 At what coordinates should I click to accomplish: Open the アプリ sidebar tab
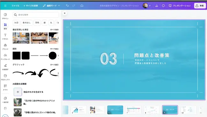pyautogui.click(x=5, y=88)
